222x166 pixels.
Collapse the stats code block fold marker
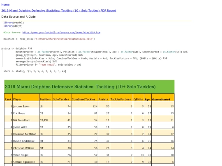2,48
